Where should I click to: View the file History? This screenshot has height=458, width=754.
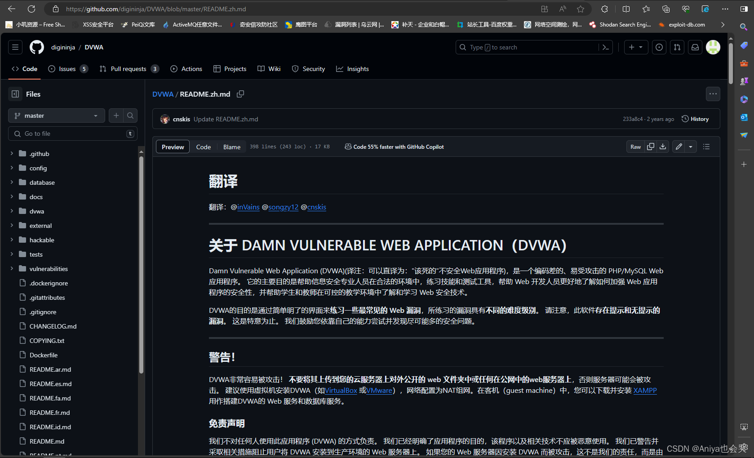pos(695,119)
